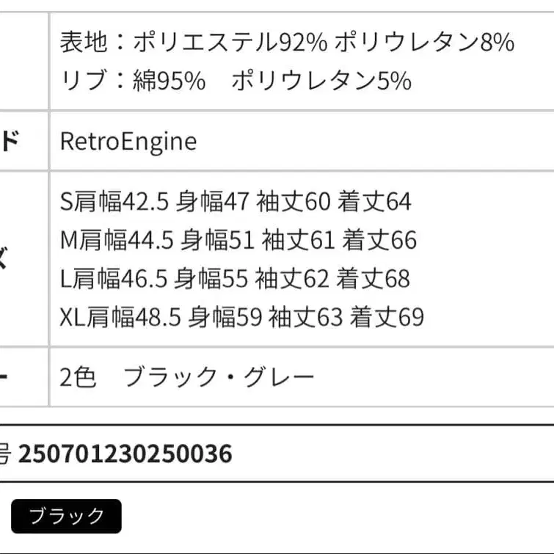Click the RetroEngine brand name
The height and width of the screenshot is (554, 554).
tap(128, 141)
